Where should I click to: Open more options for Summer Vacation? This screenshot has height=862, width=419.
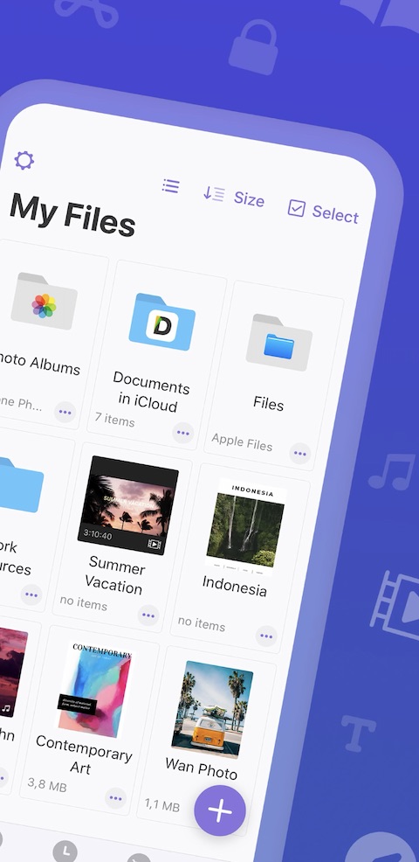[148, 615]
